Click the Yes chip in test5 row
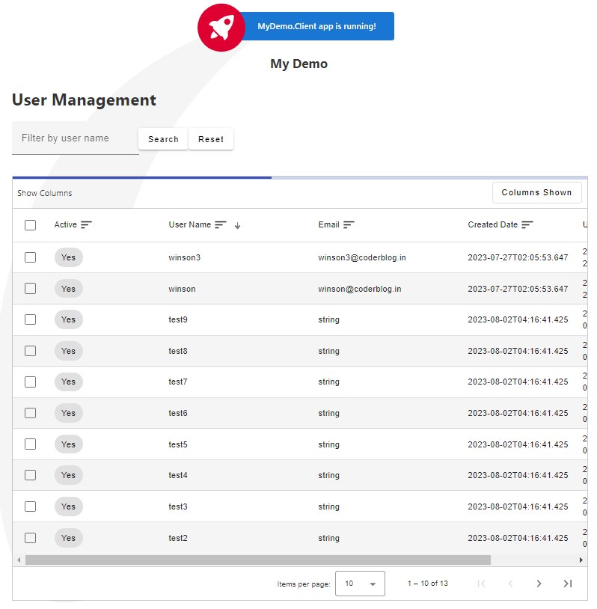The width and height of the screenshot is (597, 609). click(68, 444)
